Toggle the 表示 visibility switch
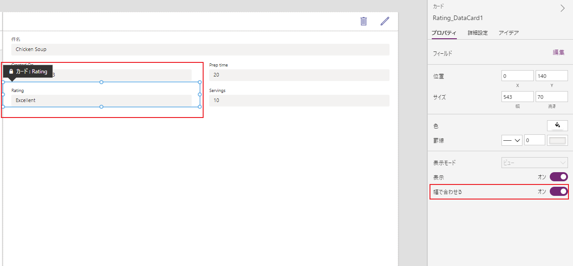Screen dimensions: 573x266 click(x=559, y=177)
